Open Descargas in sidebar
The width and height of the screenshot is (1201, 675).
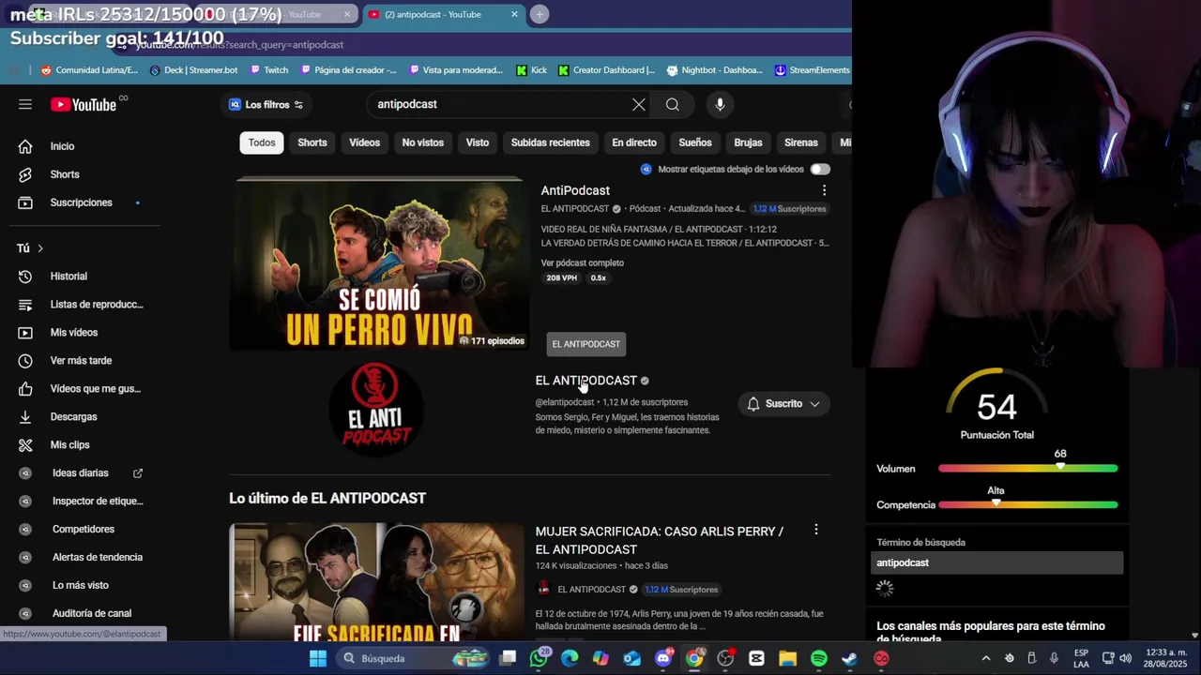tap(73, 417)
